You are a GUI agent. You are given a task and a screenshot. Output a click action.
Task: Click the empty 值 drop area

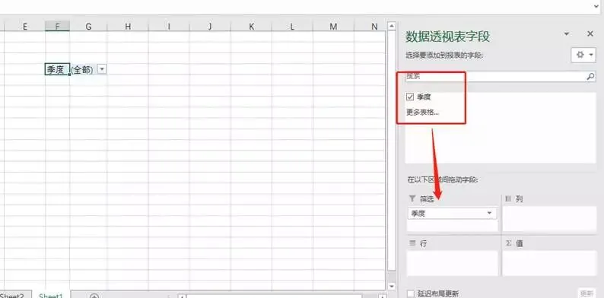550,263
